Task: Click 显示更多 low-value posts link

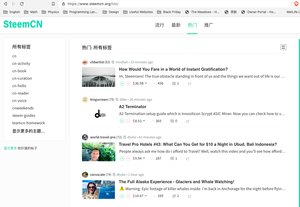Action: 10,148
